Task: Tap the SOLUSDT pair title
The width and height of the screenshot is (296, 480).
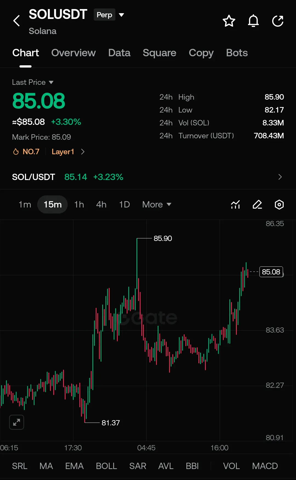Action: coord(58,14)
